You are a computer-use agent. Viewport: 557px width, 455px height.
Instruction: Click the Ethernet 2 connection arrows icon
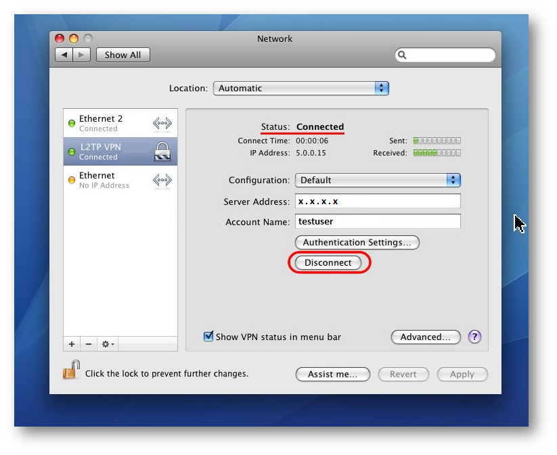pyautogui.click(x=162, y=123)
